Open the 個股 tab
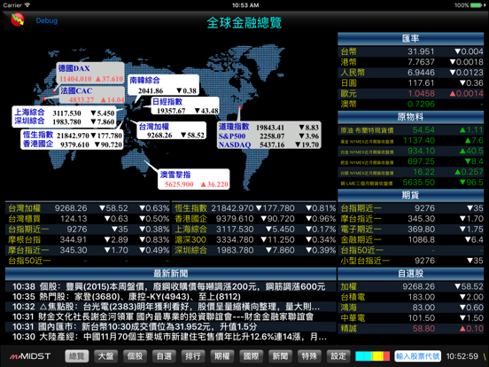Viewport: 489px width, 367px height. point(135,356)
